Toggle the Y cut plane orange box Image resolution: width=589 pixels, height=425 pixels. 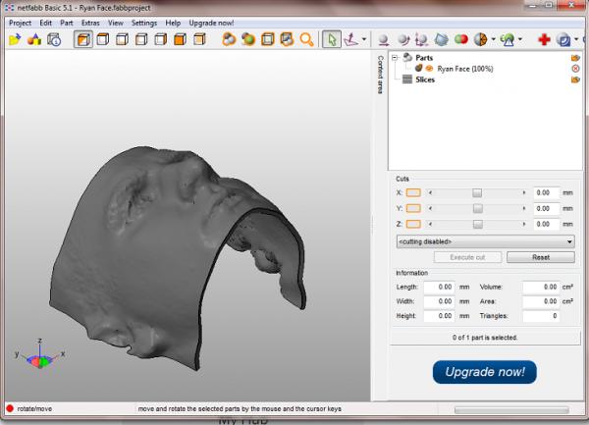pyautogui.click(x=413, y=208)
